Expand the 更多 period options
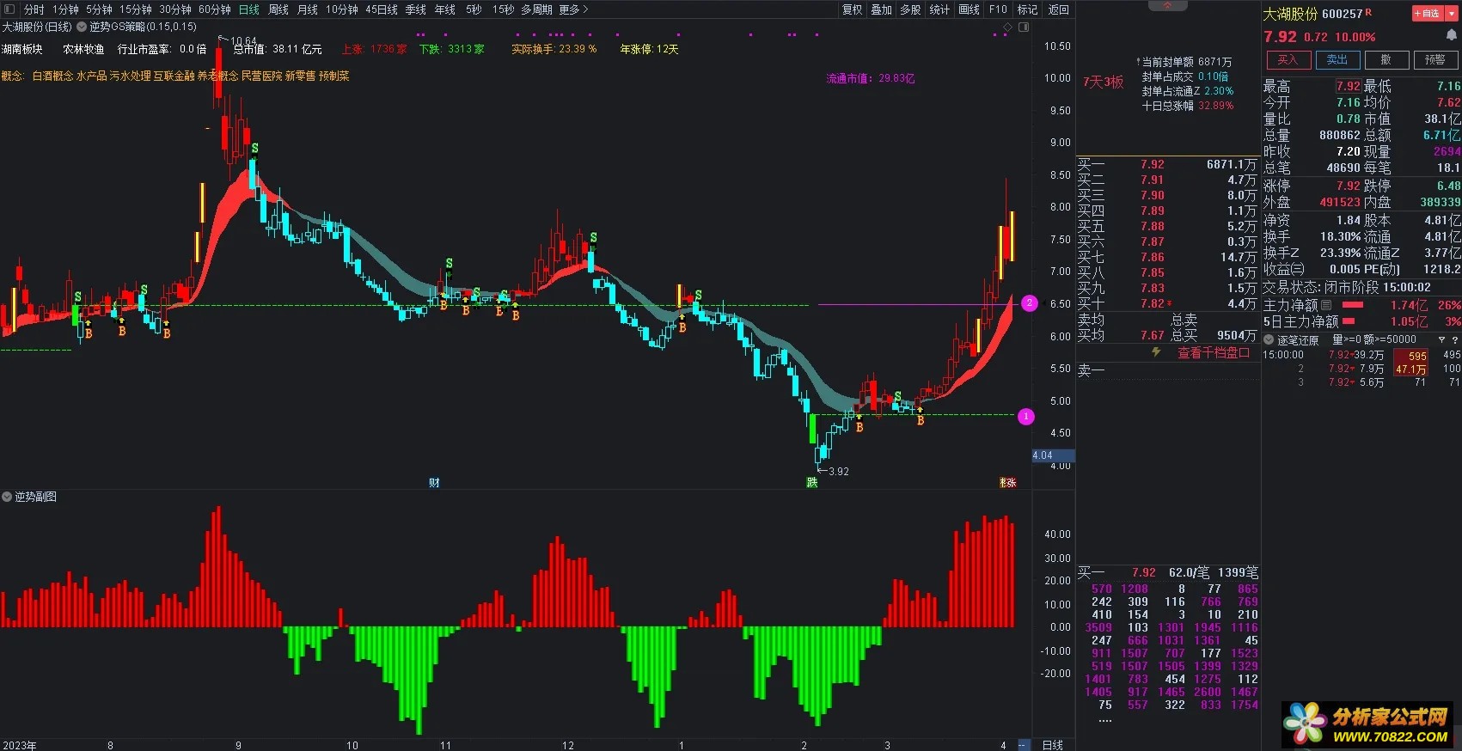This screenshot has height=751, width=1462. click(573, 9)
